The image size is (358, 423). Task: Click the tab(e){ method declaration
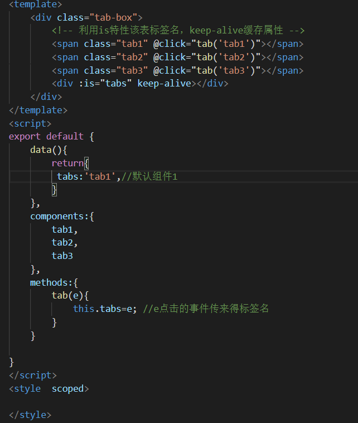pos(70,296)
